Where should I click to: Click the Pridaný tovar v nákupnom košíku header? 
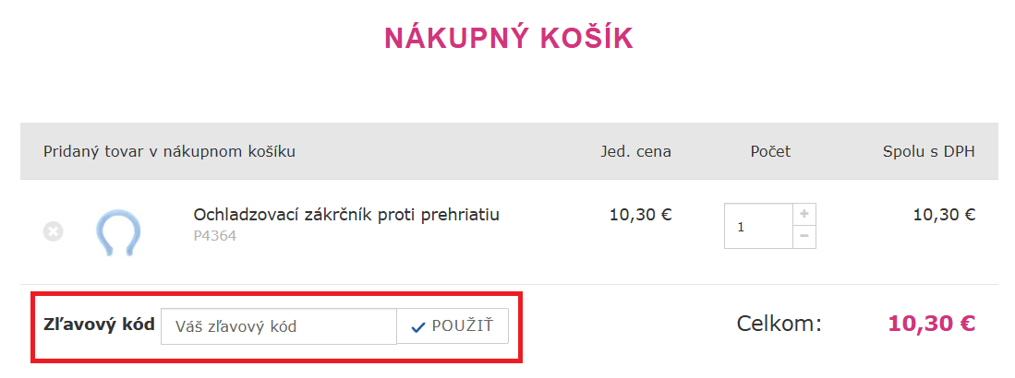point(169,151)
